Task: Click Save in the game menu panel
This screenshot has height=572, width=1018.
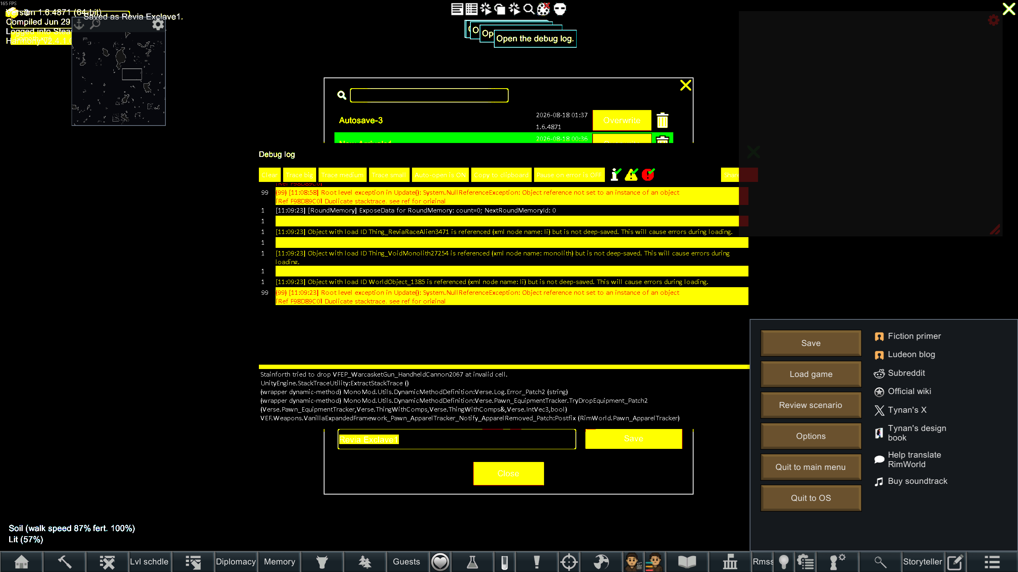Action: (x=811, y=343)
